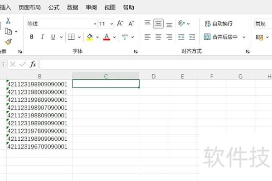The width and height of the screenshot is (272, 181).
Task: Apply cell borders icon
Action: [71, 37]
